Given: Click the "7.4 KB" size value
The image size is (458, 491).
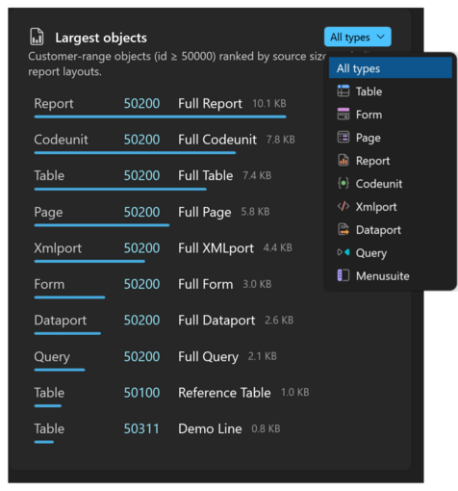Looking at the screenshot, I should click(x=257, y=175).
